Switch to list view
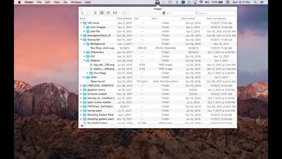This screenshot has width=282, height=159. tap(102, 13)
